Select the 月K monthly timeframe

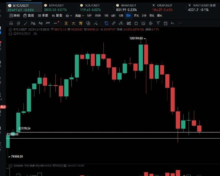pos(136,15)
